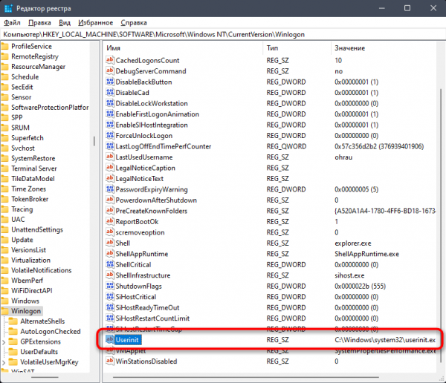Click the string icon beside DebugServerCommand
446x383 pixels.
point(110,71)
